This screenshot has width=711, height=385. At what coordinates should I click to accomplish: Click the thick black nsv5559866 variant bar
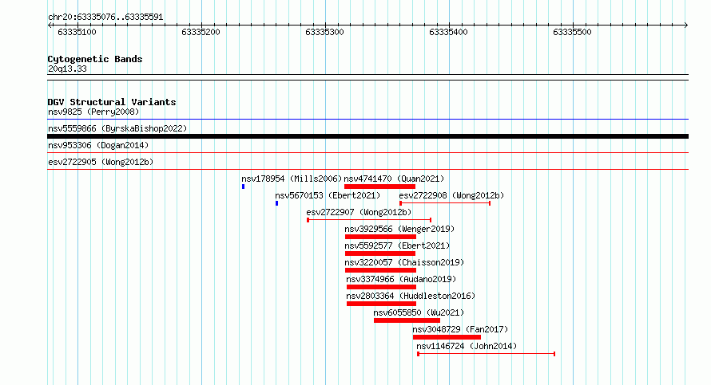coord(367,136)
